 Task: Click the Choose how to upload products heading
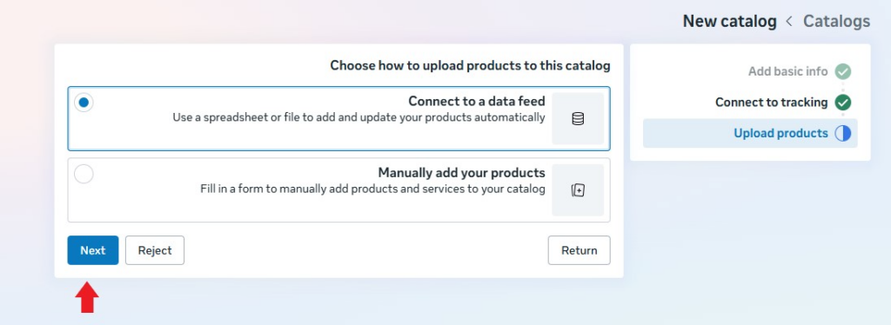click(x=470, y=66)
